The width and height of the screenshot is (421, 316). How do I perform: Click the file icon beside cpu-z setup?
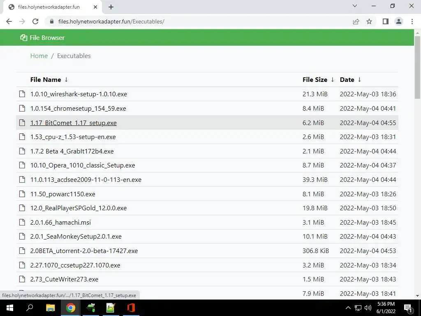tap(22, 137)
